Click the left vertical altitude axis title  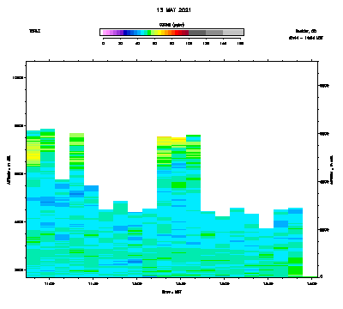pos(9,169)
